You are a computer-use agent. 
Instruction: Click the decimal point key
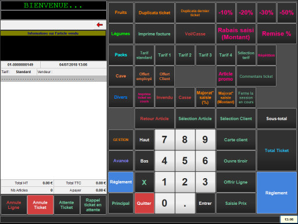tap(185, 203)
